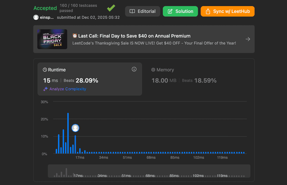Click the runtime info circle icon
This screenshot has width=287, height=185.
point(134,69)
